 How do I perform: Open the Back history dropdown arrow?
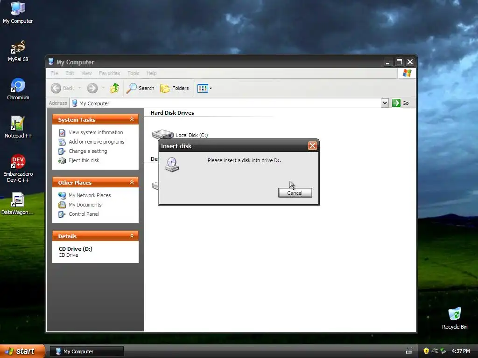79,88
